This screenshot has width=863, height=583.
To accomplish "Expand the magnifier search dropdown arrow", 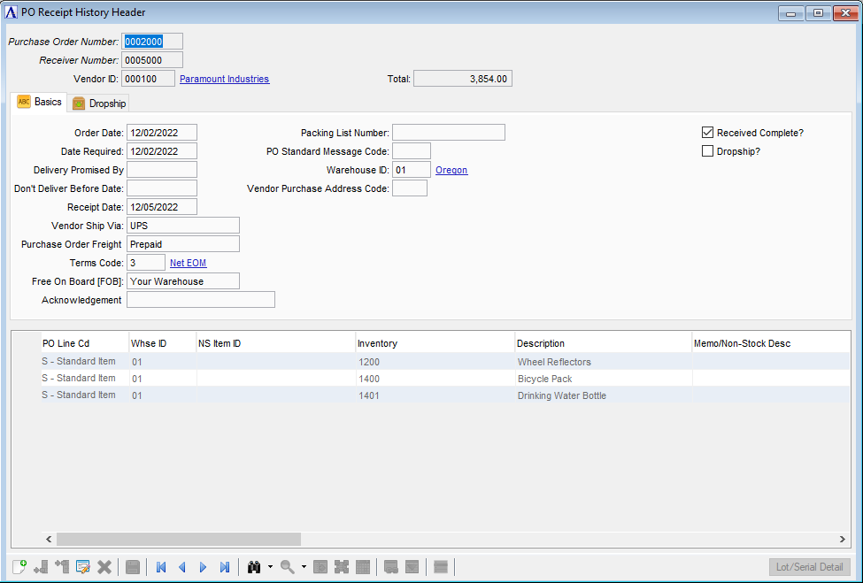I will 304,567.
